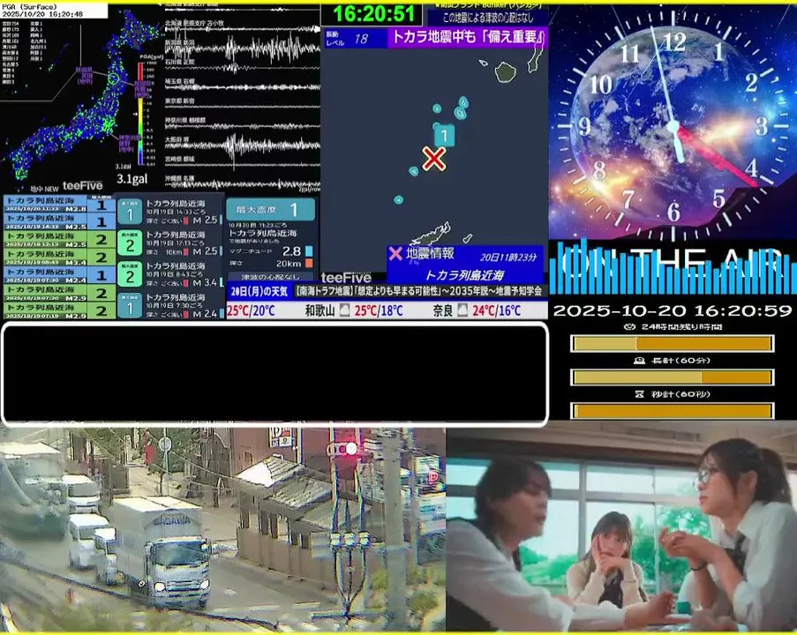The height and width of the screenshot is (635, 797).
Task: Click the 大阪府 堺 waveform label
Action: (x=177, y=139)
